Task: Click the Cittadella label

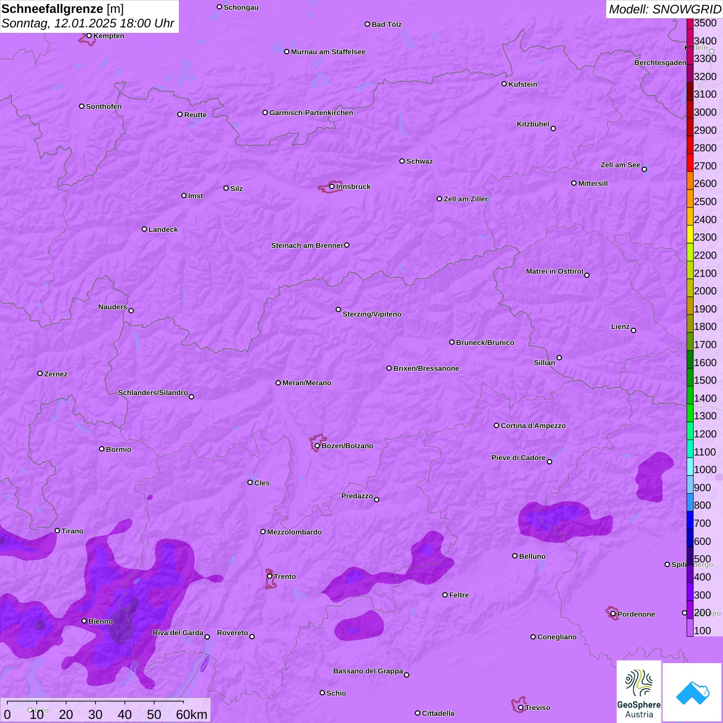Action: (438, 713)
